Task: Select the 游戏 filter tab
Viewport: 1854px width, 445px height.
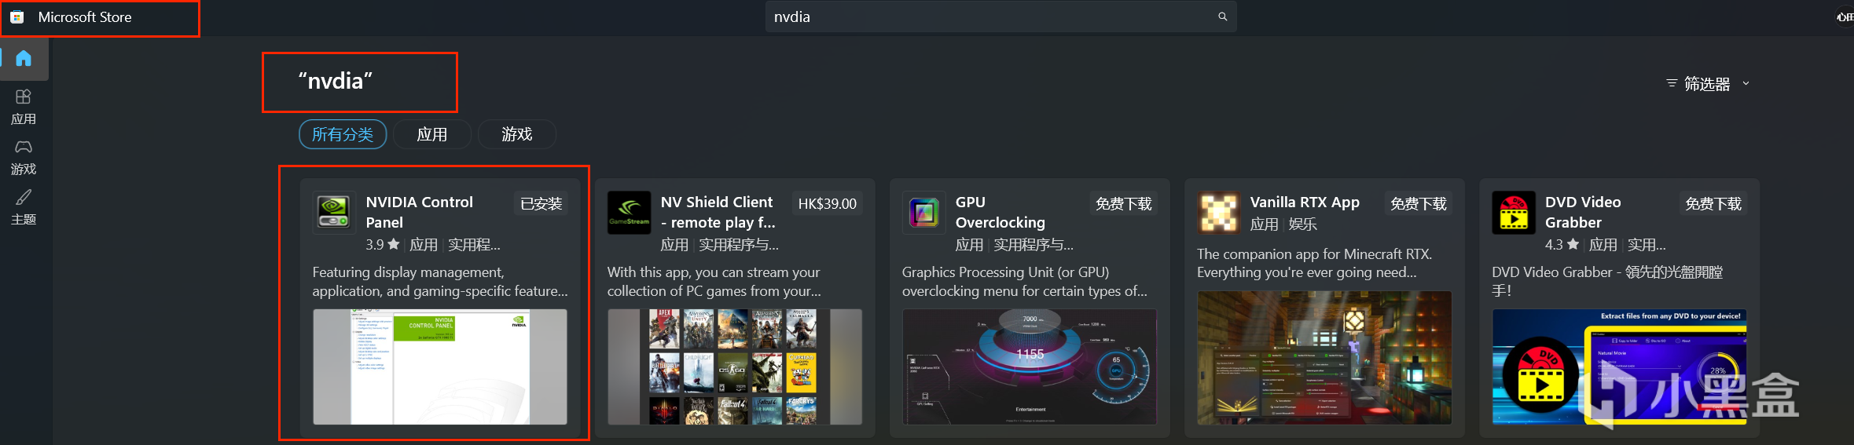Action: 517,134
